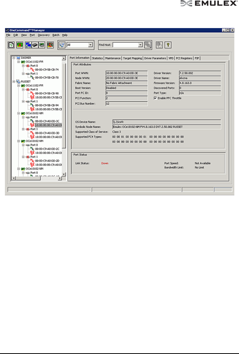The height and width of the screenshot is (354, 239).
Task: Click the Port WWN value field
Action: [127, 73]
